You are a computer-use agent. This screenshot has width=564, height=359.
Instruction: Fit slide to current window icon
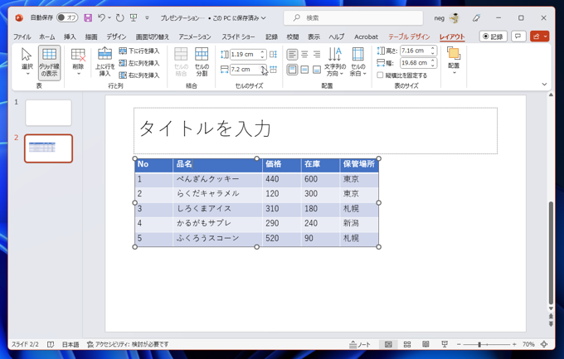click(x=544, y=344)
